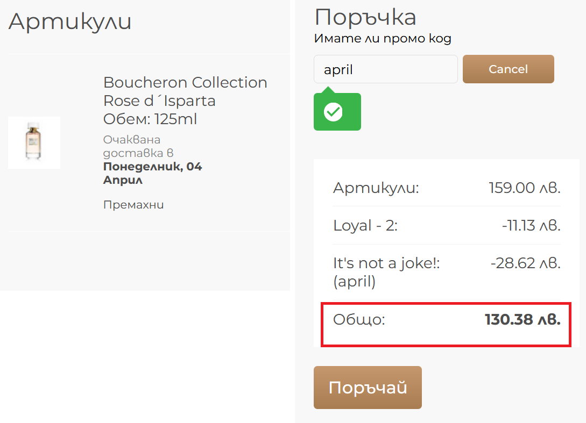
Task: Click the Loyal - 2 discount label
Action: pyautogui.click(x=365, y=226)
